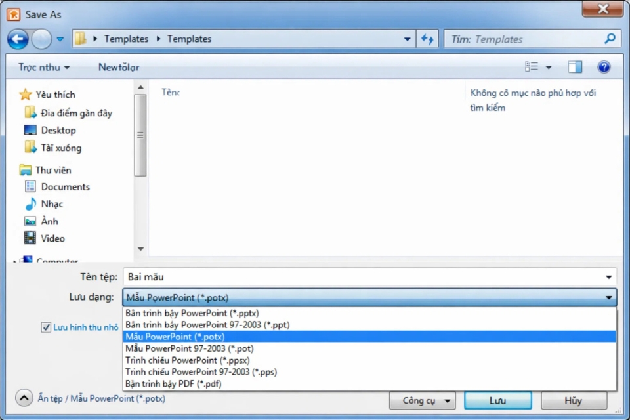Click the back navigation arrow button

[18, 39]
